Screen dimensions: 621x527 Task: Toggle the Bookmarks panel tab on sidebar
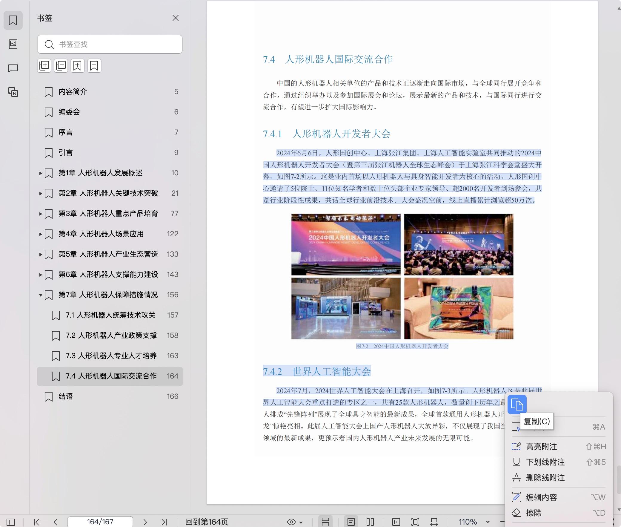tap(13, 20)
